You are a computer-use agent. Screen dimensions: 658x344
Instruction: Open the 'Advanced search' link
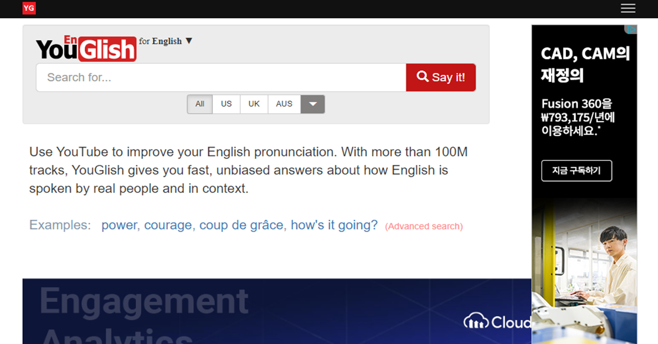pos(424,227)
